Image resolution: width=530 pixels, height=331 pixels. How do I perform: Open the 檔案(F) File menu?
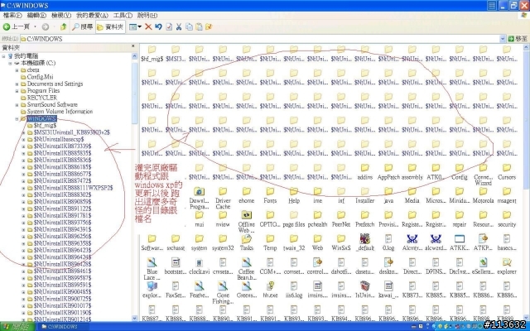tap(12, 15)
